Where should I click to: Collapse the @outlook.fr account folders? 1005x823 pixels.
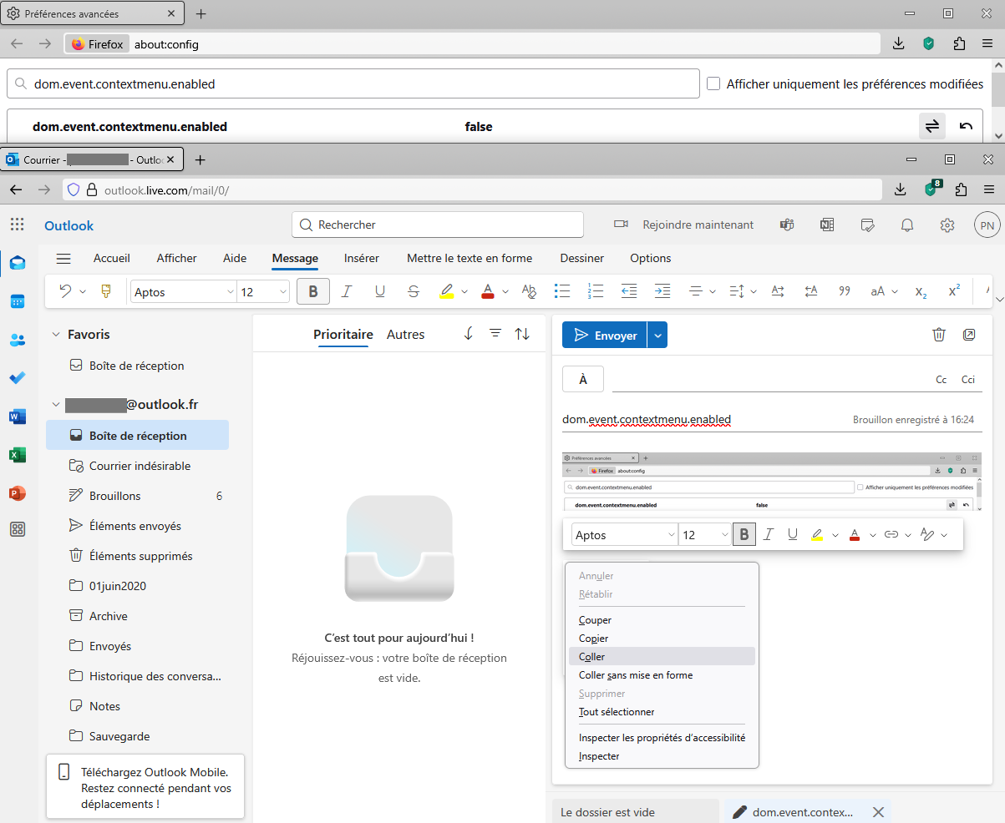click(57, 405)
